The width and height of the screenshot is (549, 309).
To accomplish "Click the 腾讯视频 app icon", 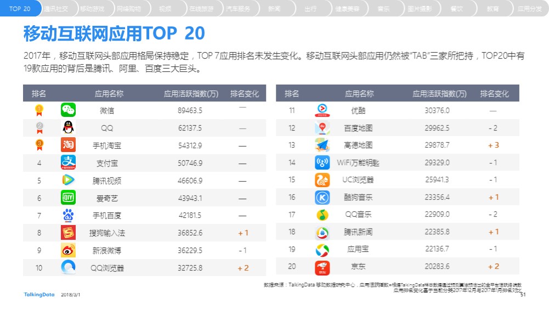I will (68, 180).
